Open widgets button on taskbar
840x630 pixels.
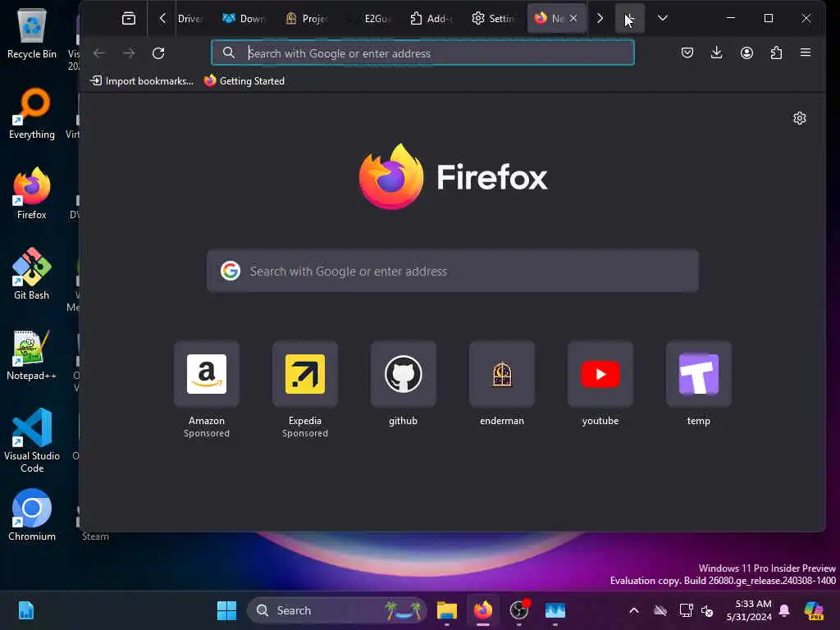click(25, 610)
